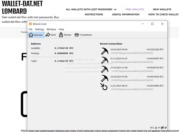Image resolution: width=179 pixels, height=132 pixels.
Task: Click the wallet encryption lock icon
Action: point(156,128)
